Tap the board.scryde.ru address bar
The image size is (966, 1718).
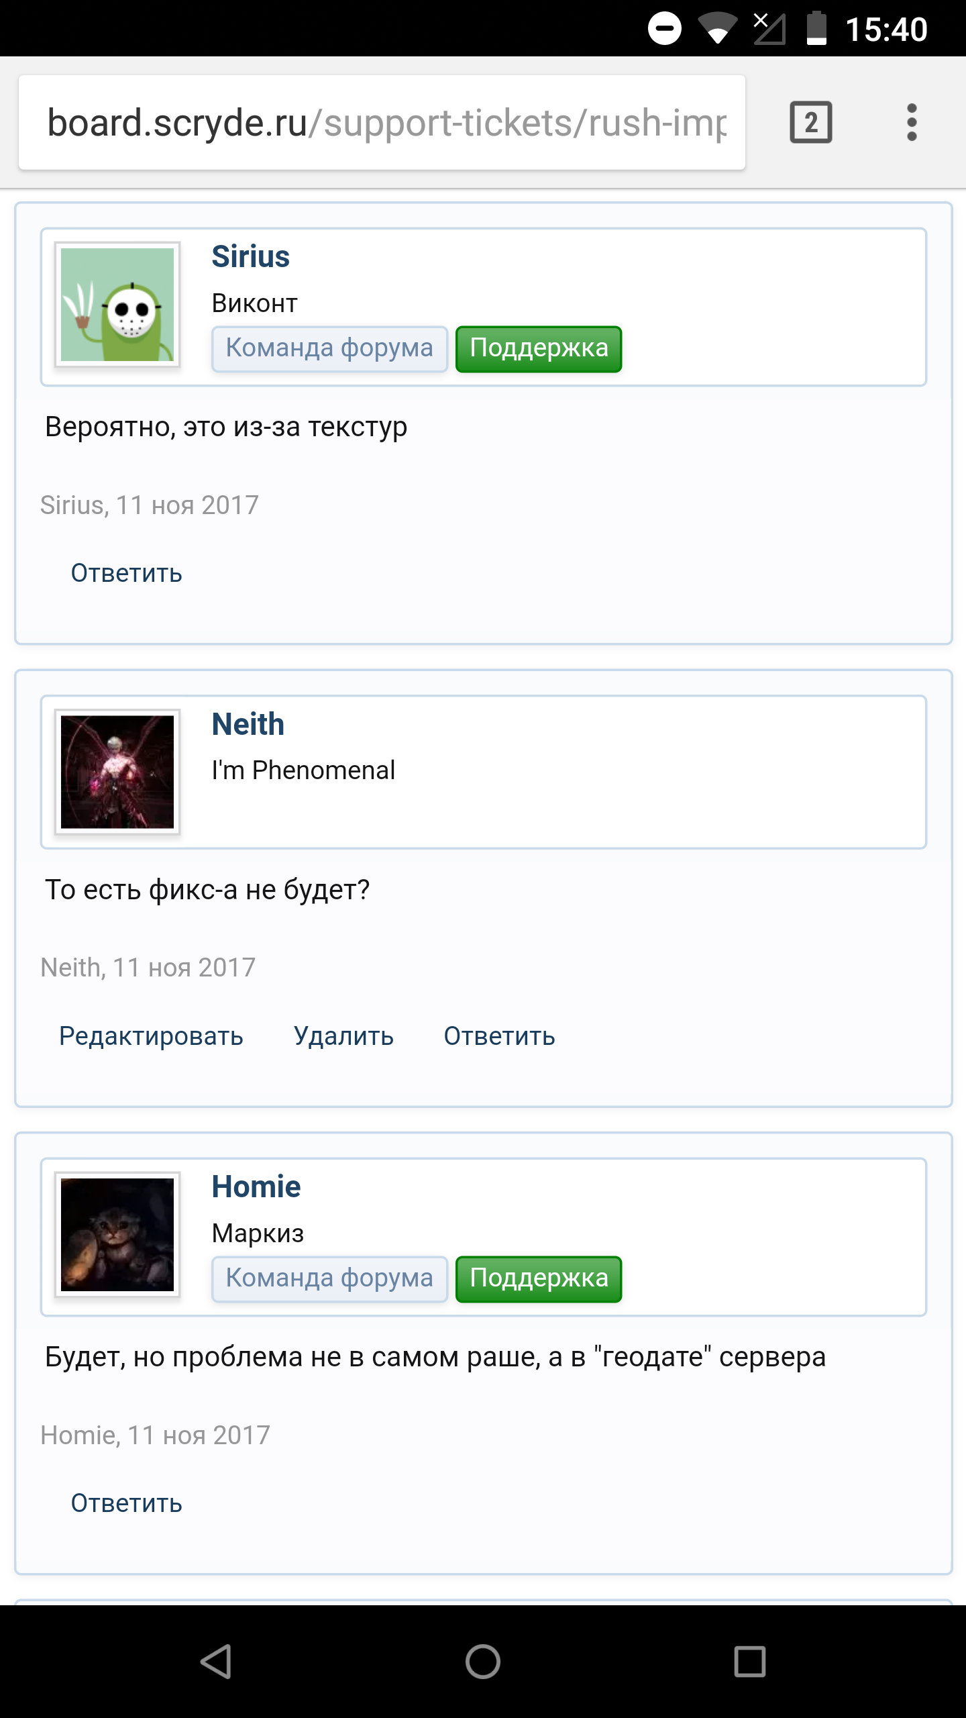pos(382,122)
